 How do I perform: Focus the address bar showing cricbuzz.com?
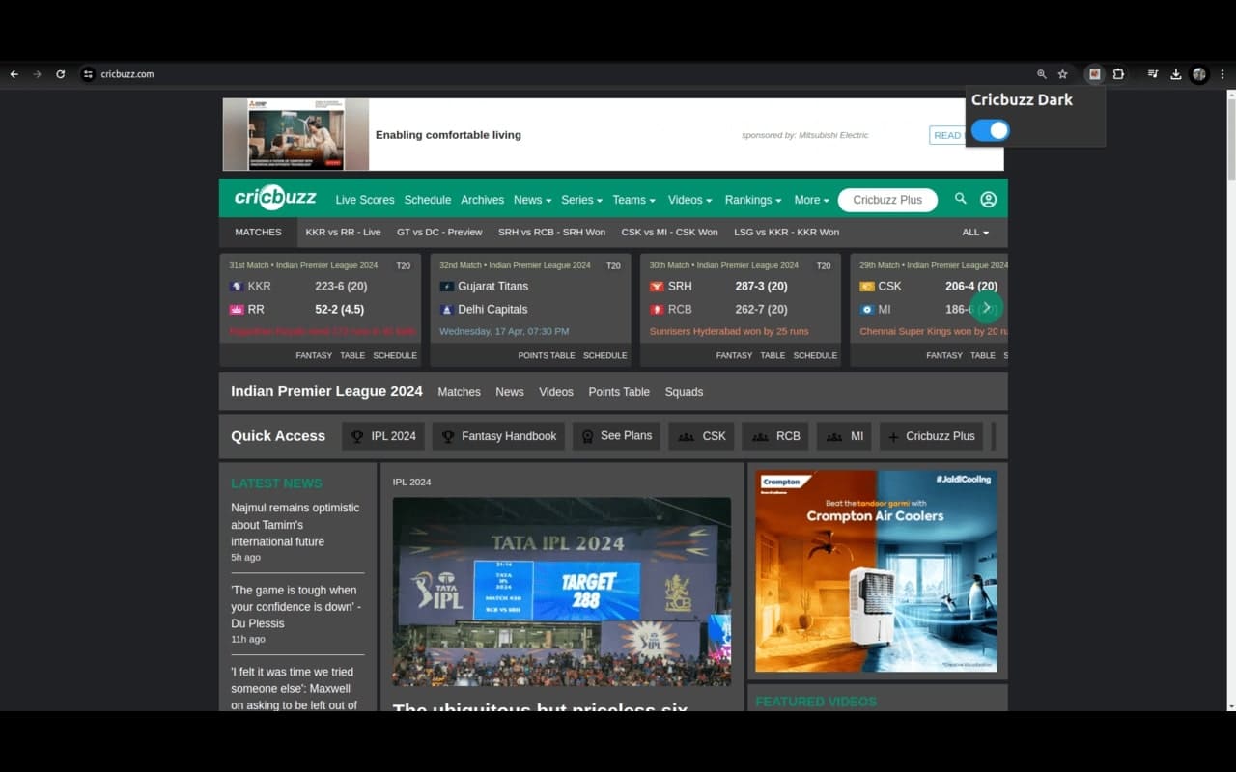127,74
